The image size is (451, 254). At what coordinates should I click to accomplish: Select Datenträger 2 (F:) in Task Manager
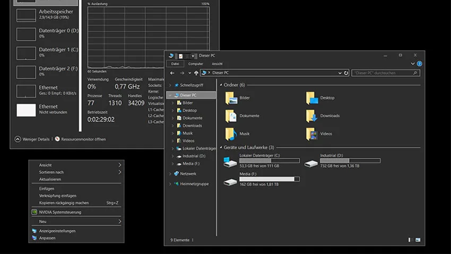point(46,72)
